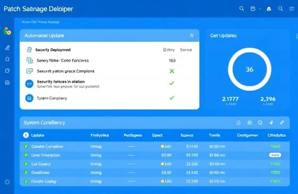Image resolution: width=298 pixels, height=194 pixels.
Task: Click the 2.1777 statistic value
Action: click(x=230, y=99)
